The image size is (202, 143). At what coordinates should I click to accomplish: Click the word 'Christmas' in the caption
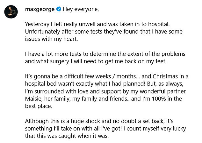click(x=165, y=76)
